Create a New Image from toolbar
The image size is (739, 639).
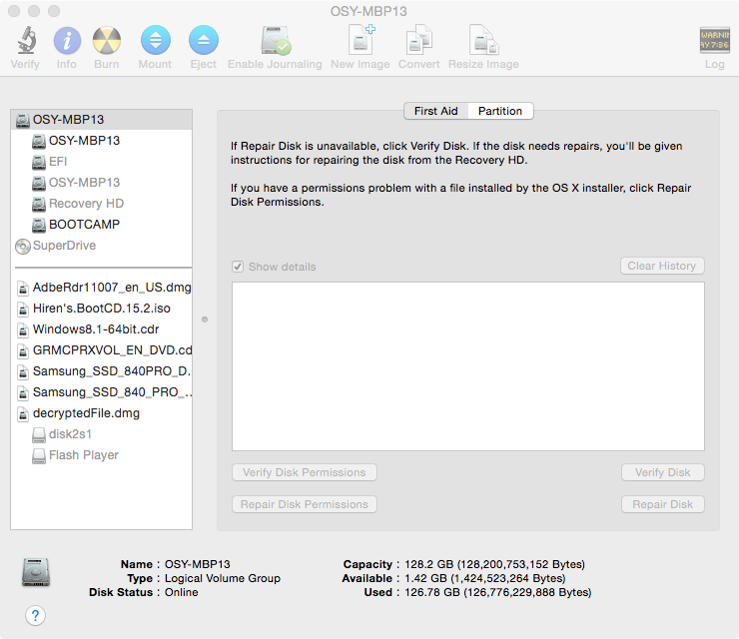tap(362, 40)
